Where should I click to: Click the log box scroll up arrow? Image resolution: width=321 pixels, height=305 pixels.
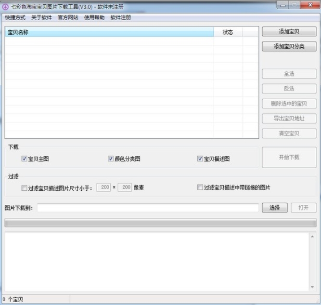click(312, 237)
